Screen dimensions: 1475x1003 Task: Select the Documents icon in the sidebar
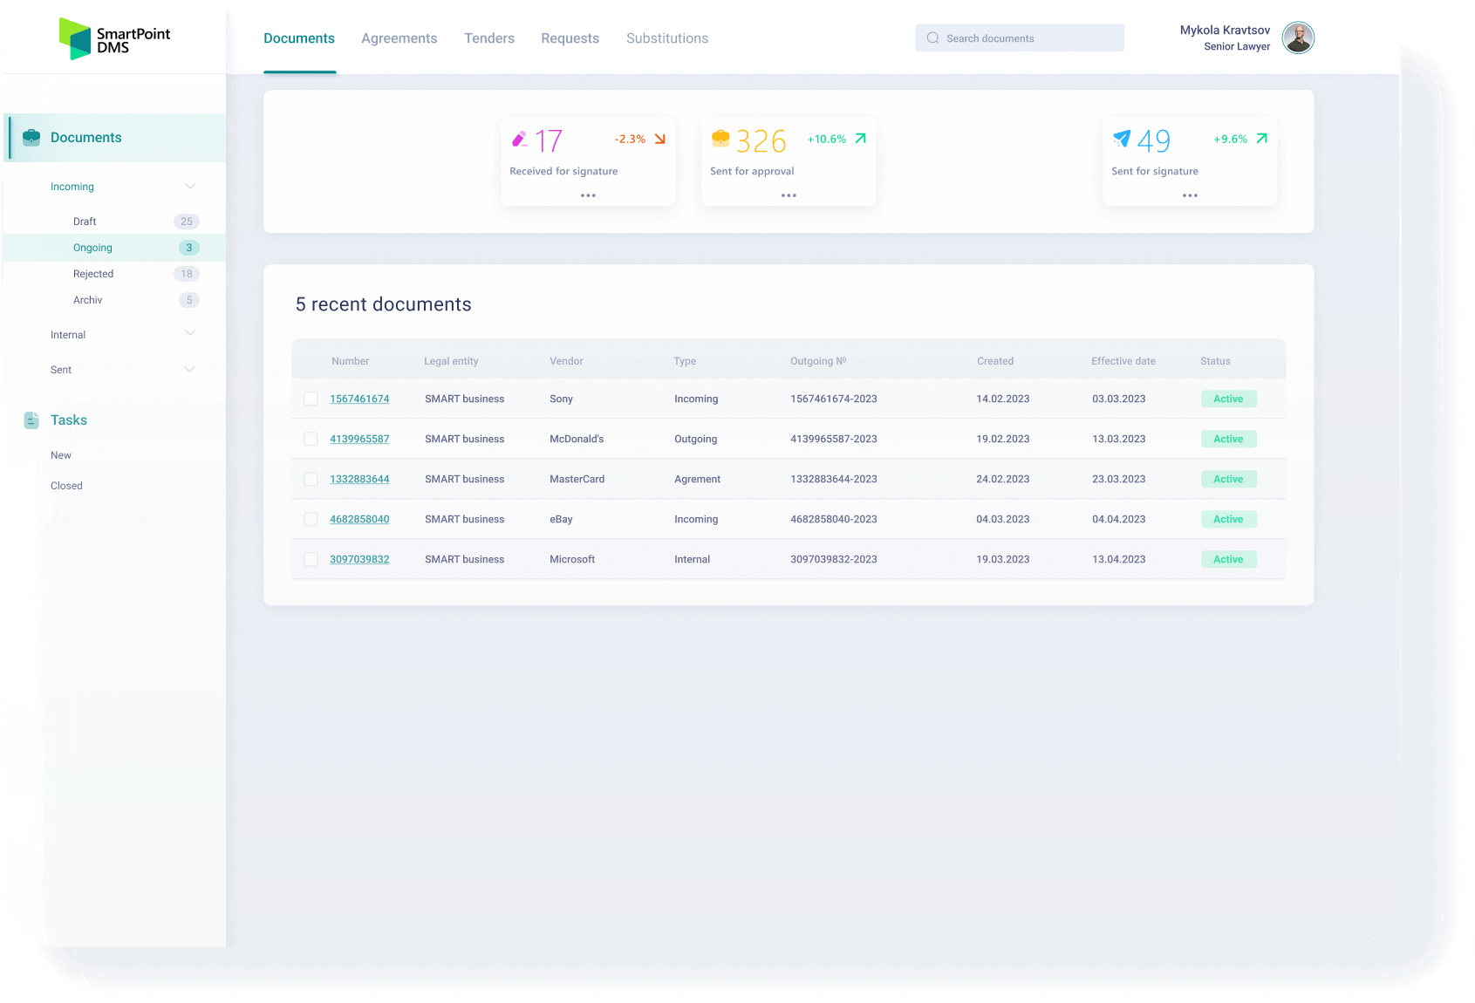pyautogui.click(x=31, y=137)
